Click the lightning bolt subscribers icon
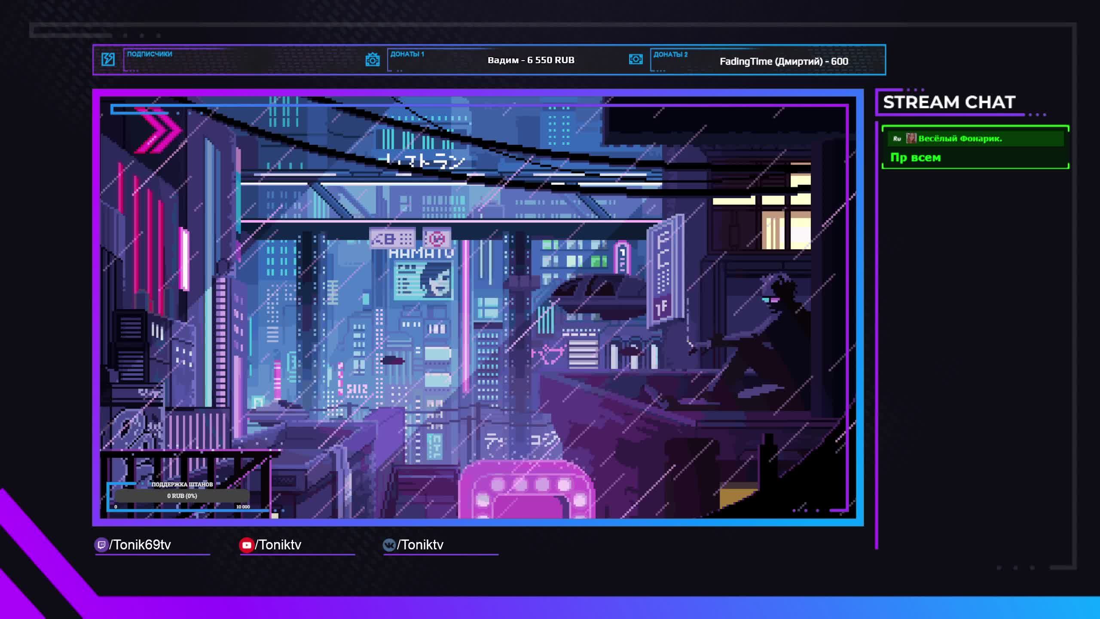This screenshot has width=1100, height=619. coord(108,59)
